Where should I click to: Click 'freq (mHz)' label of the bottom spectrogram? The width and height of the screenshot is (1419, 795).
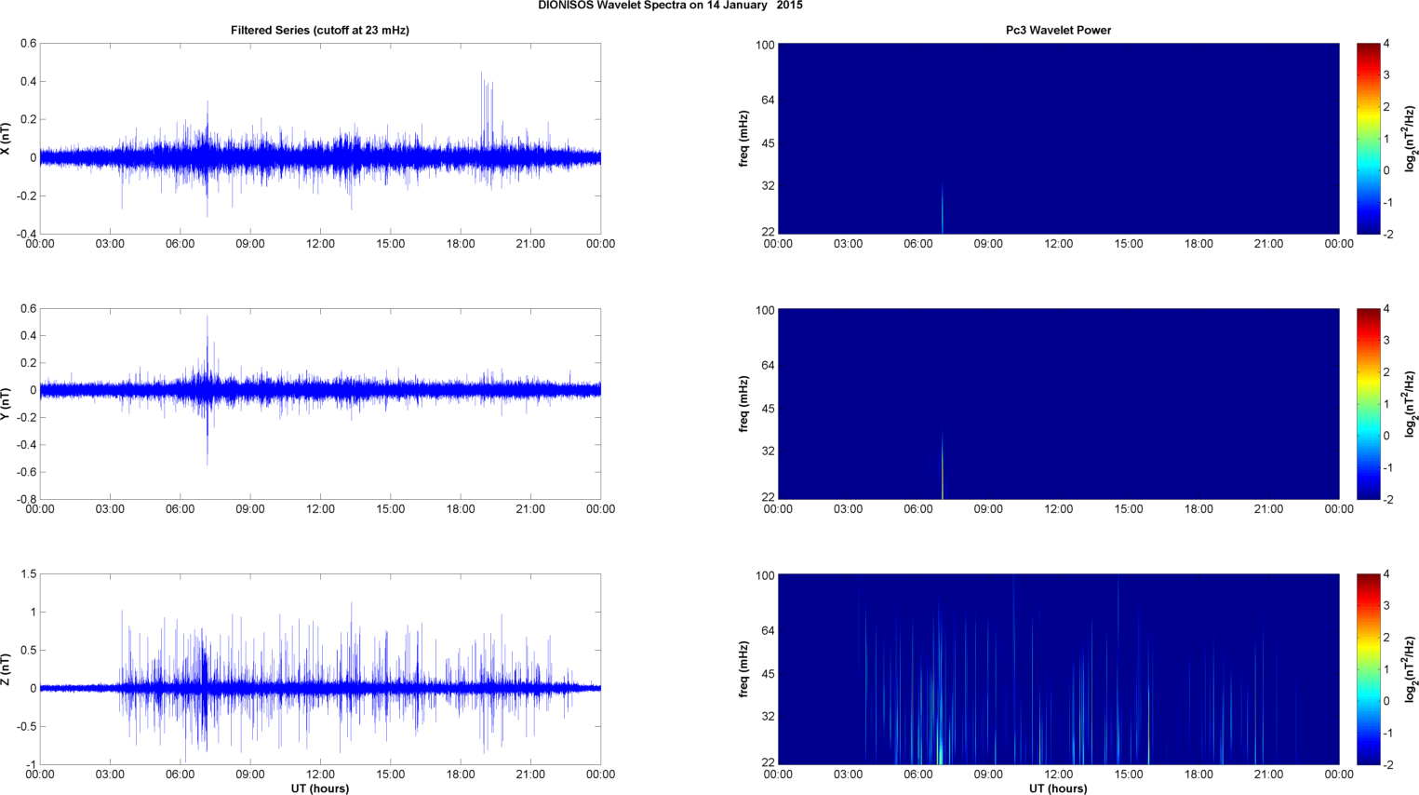click(744, 669)
